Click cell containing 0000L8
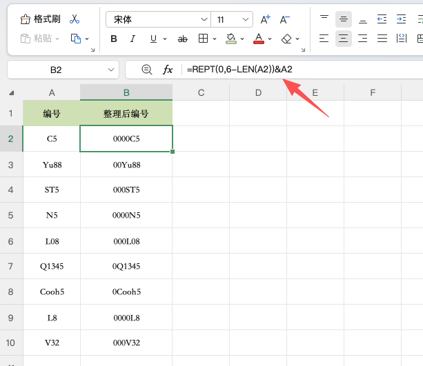 point(126,318)
